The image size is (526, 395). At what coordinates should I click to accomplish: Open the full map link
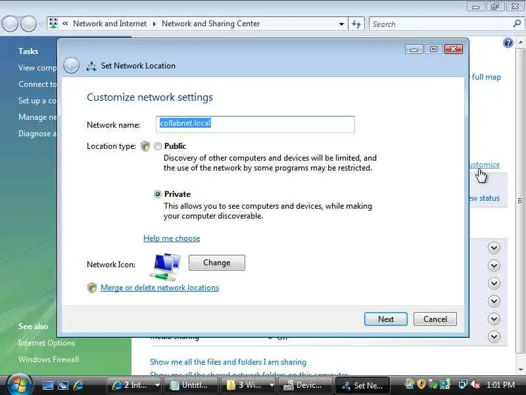click(x=486, y=77)
